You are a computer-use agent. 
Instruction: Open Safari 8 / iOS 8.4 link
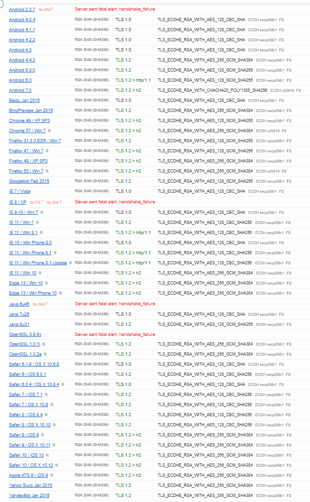(26, 415)
